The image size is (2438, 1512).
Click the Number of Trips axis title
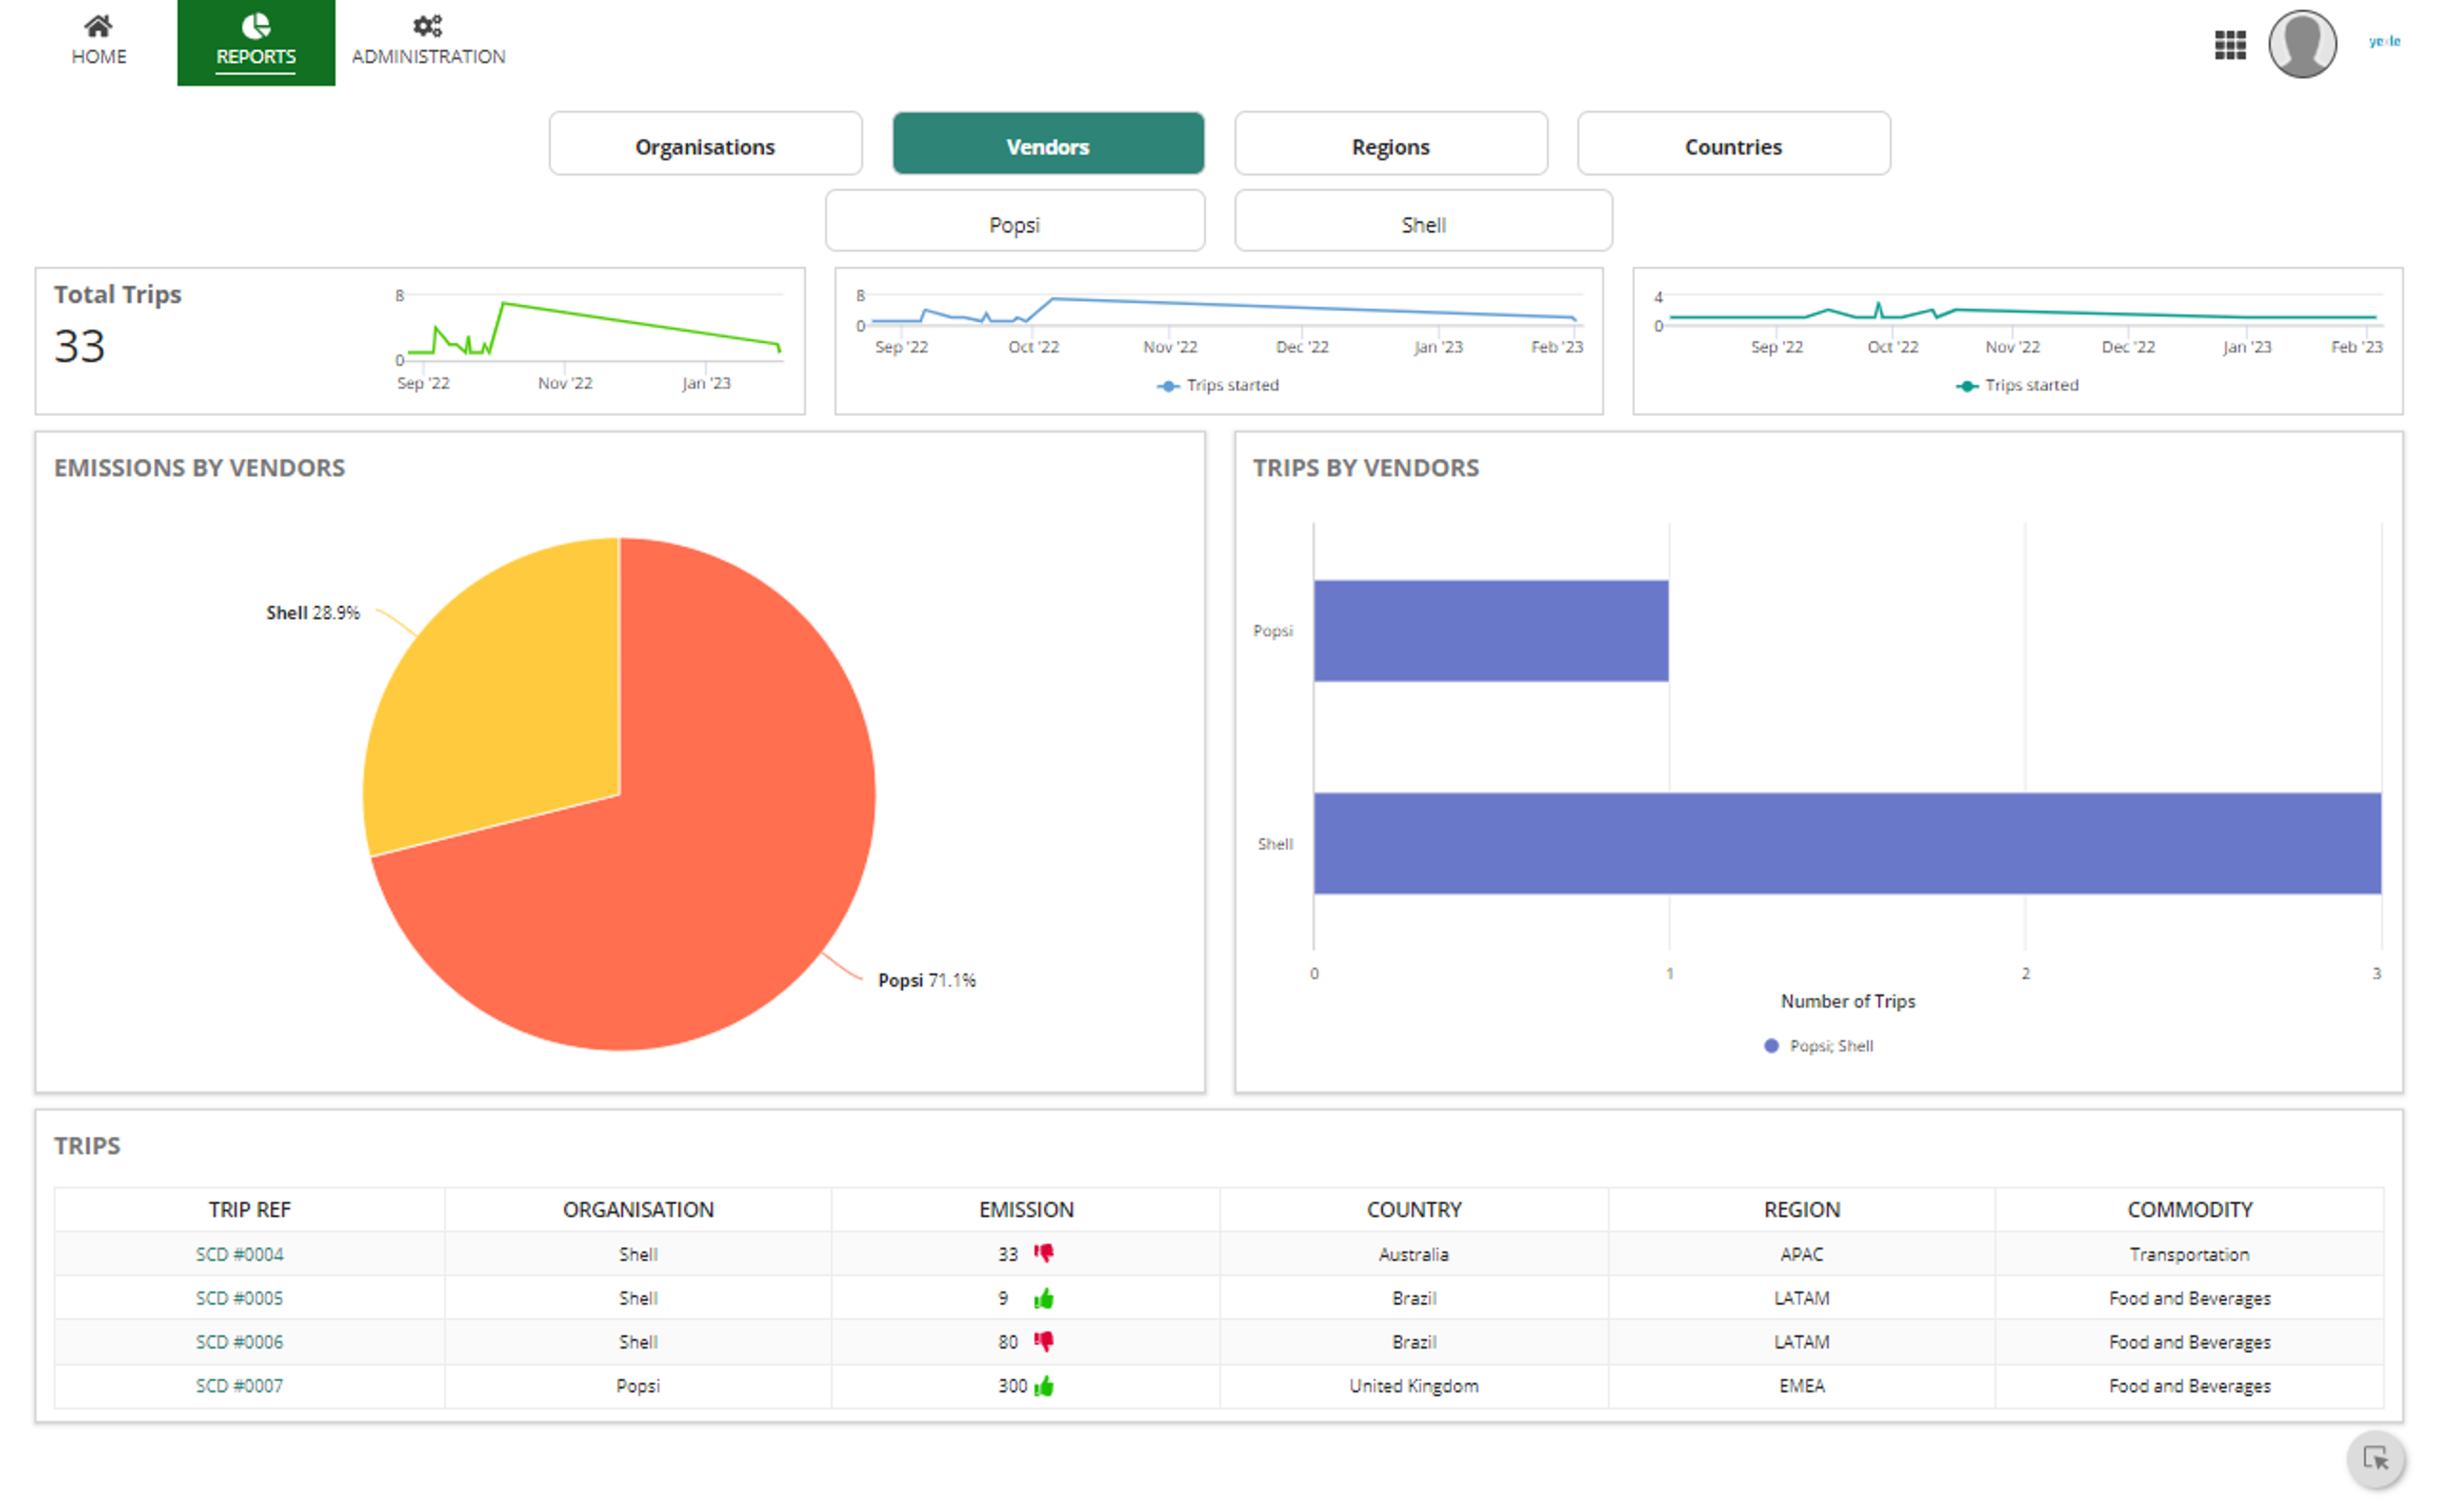click(x=1847, y=1001)
